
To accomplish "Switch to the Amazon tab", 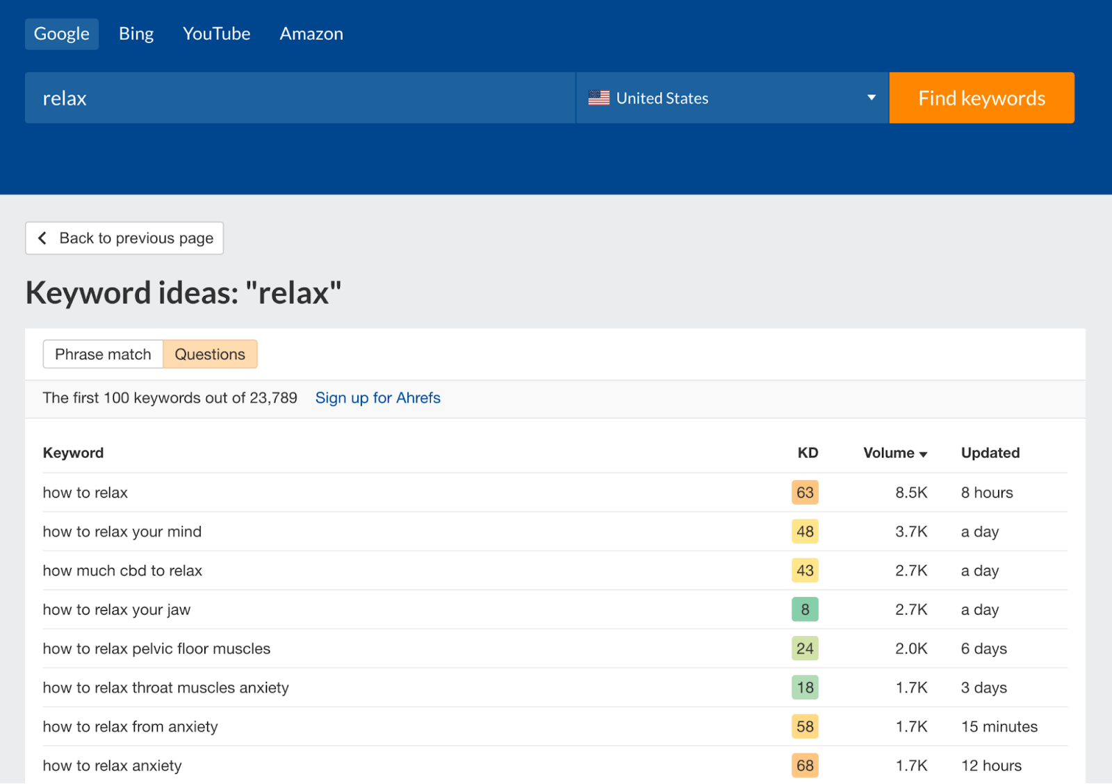I will coord(311,33).
